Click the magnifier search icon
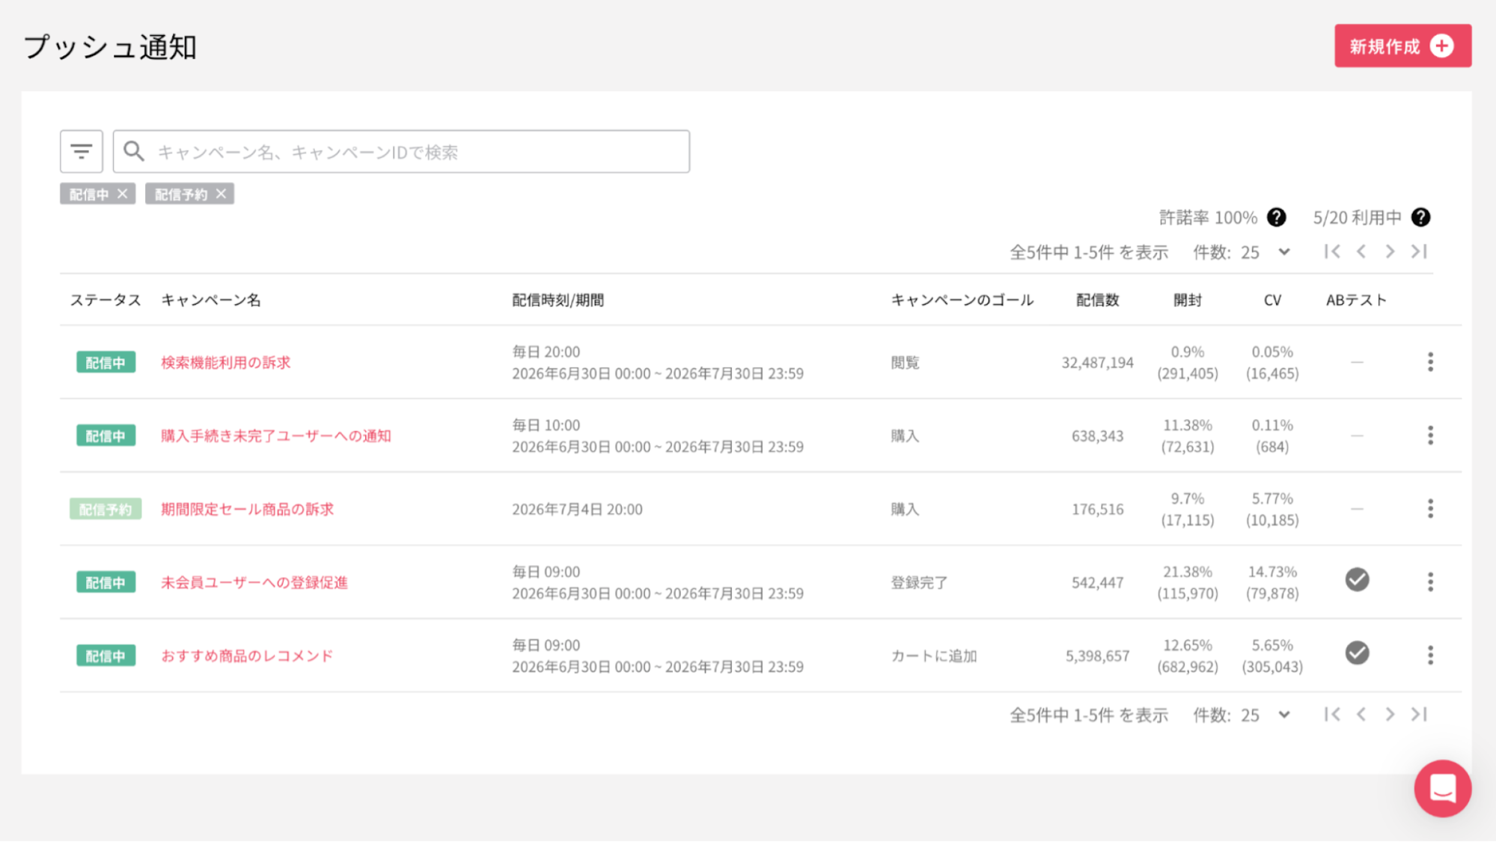Screen dimensions: 1496x842 tap(134, 152)
